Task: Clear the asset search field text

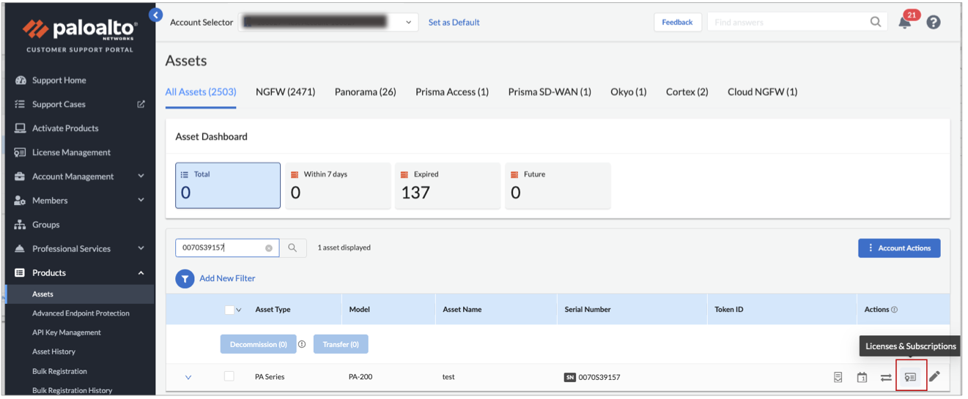Action: (x=269, y=248)
